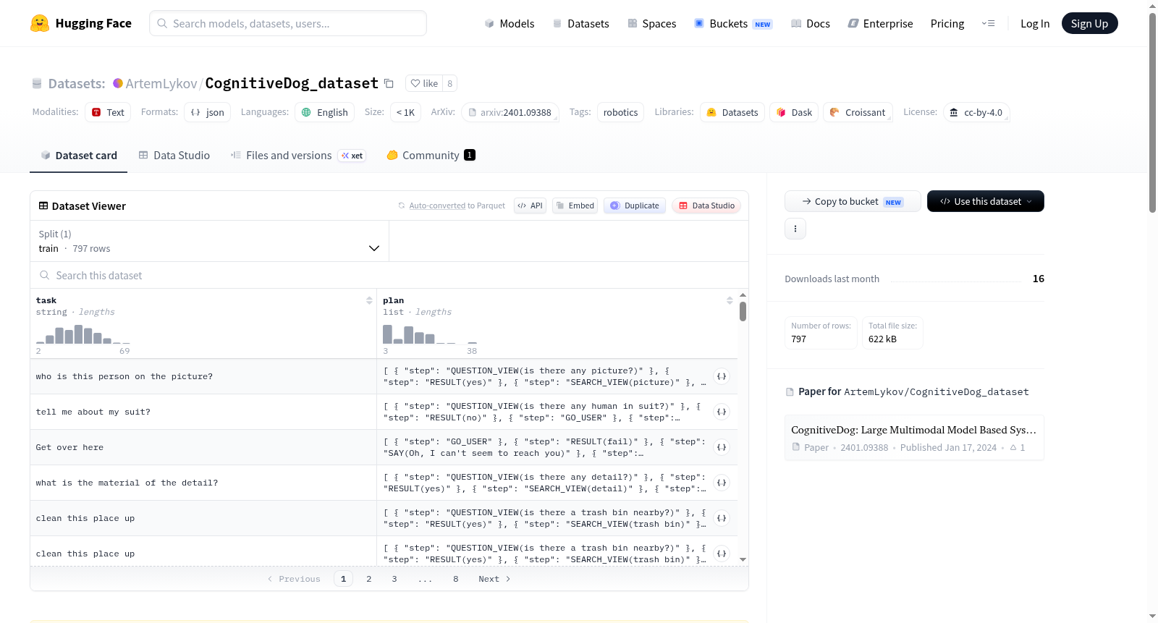Screen dimensions: 1158x623
Task: Click the dataset viewer vertical scrollbar thumb
Action: pyautogui.click(x=743, y=311)
